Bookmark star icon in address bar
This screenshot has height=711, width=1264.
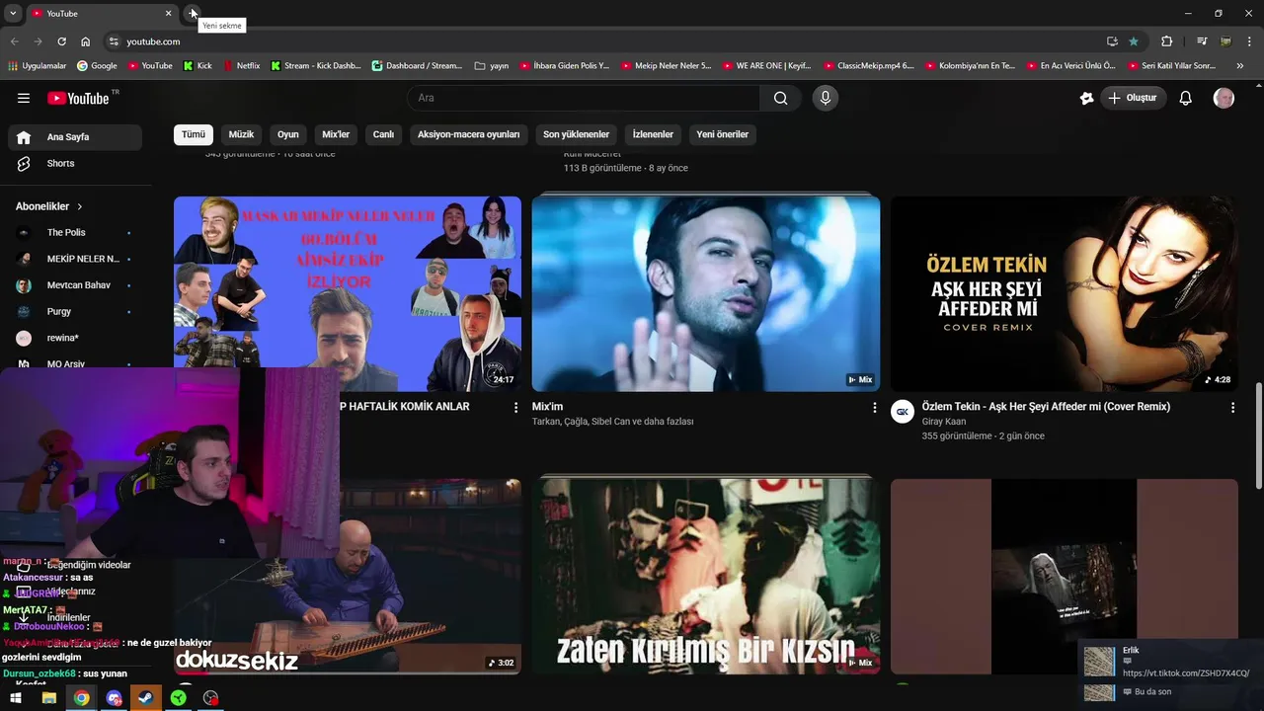point(1133,41)
